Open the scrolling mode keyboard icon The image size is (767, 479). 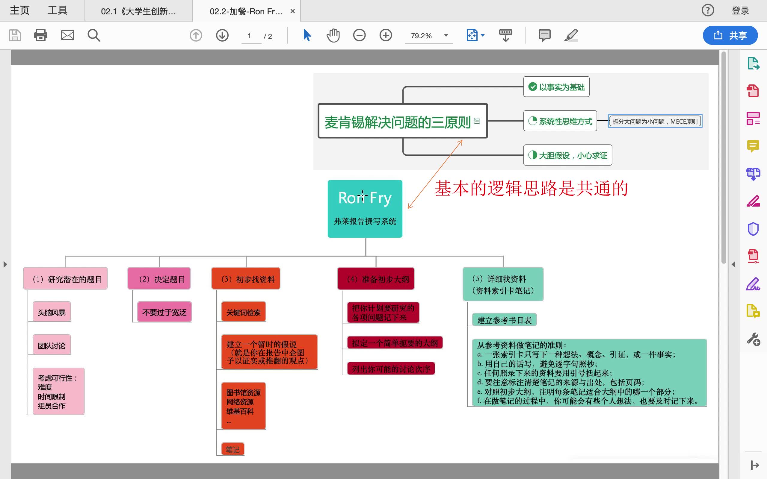coord(505,35)
